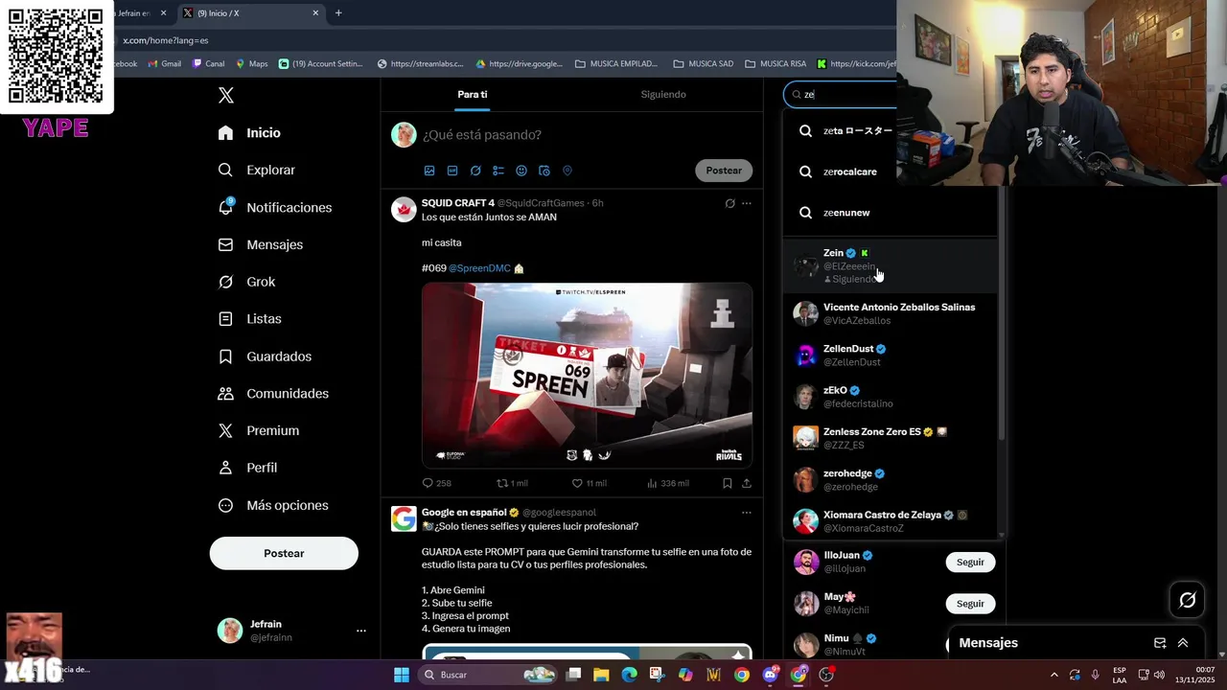Screen dimensions: 1227x690
Task: Open the MUSICA SAD bookmark folder
Action: [704, 64]
